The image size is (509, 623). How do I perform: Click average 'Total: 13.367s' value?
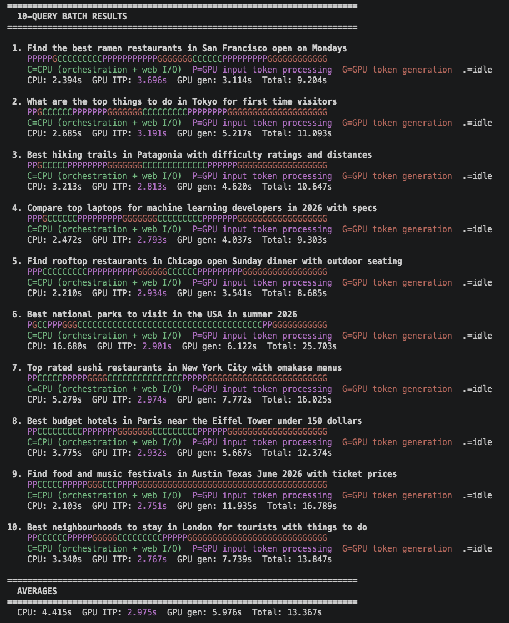click(x=287, y=613)
